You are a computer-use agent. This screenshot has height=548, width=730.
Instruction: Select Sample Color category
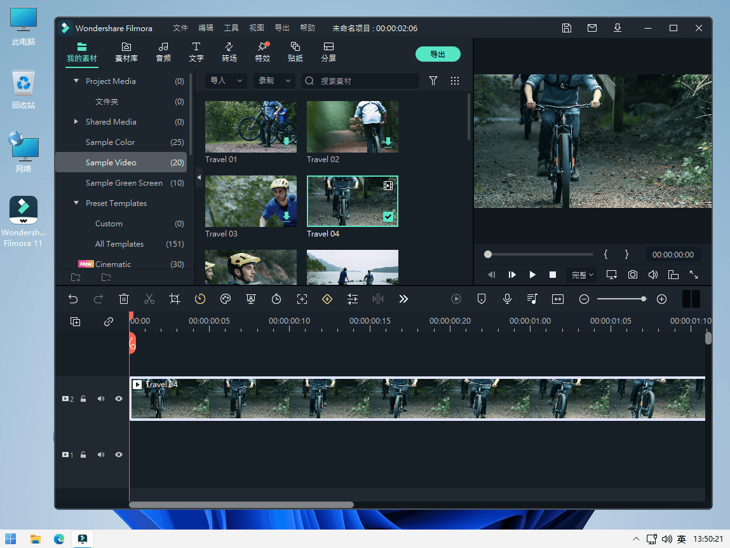click(121, 142)
